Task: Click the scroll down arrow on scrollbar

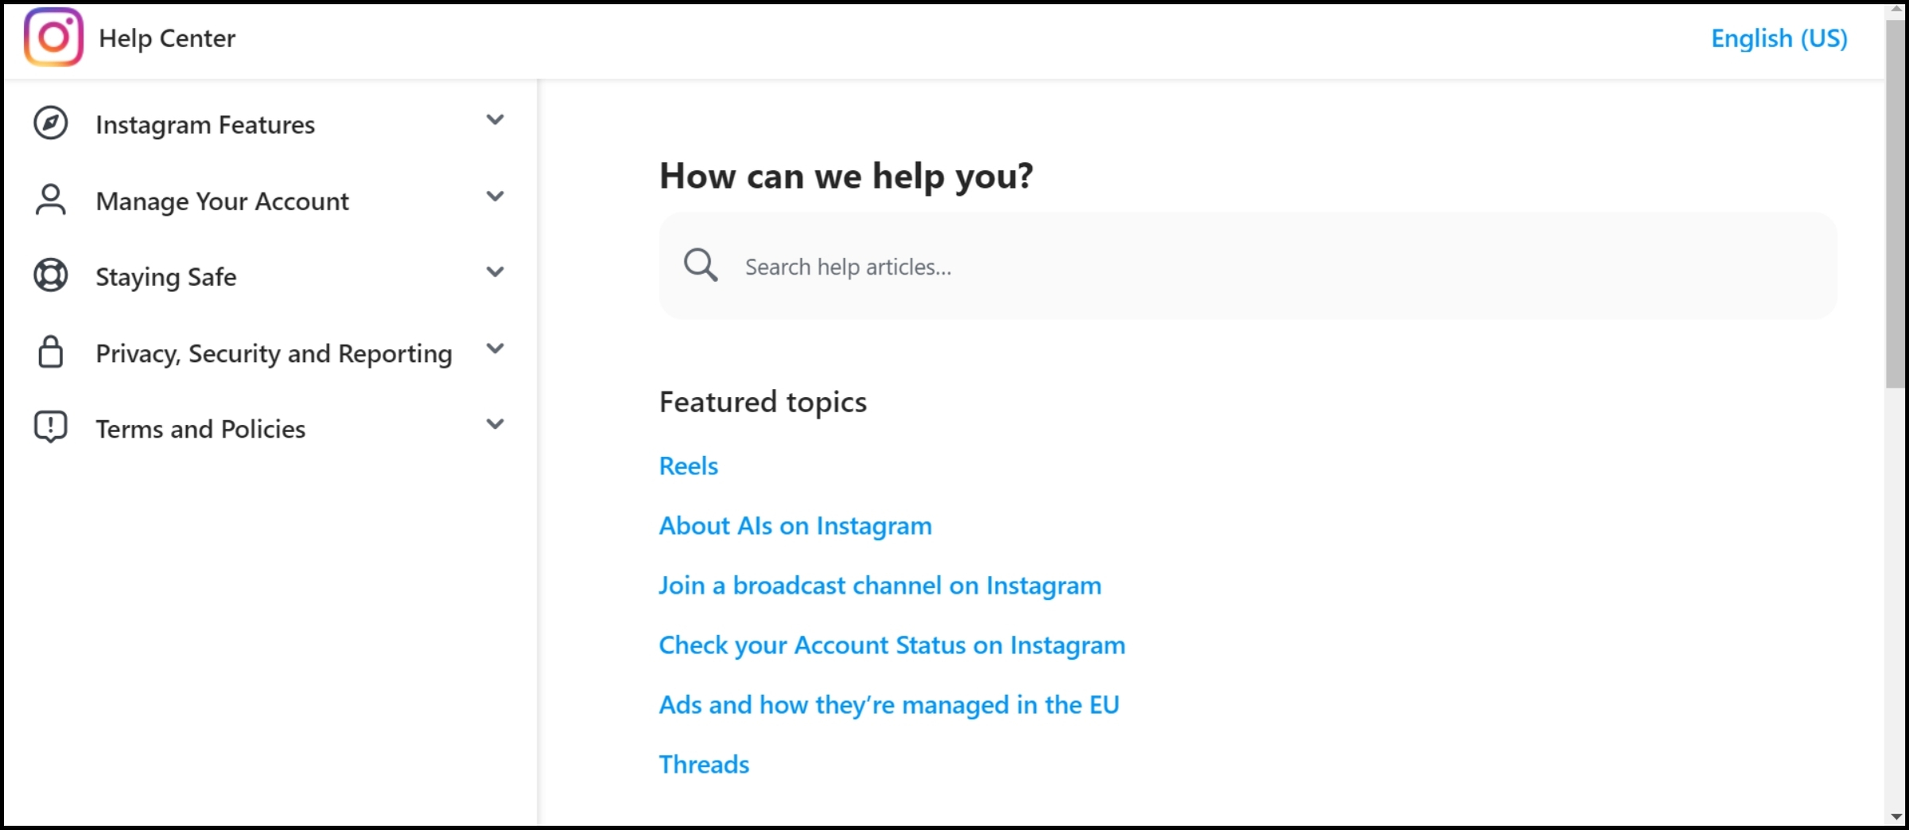Action: coord(1896,816)
